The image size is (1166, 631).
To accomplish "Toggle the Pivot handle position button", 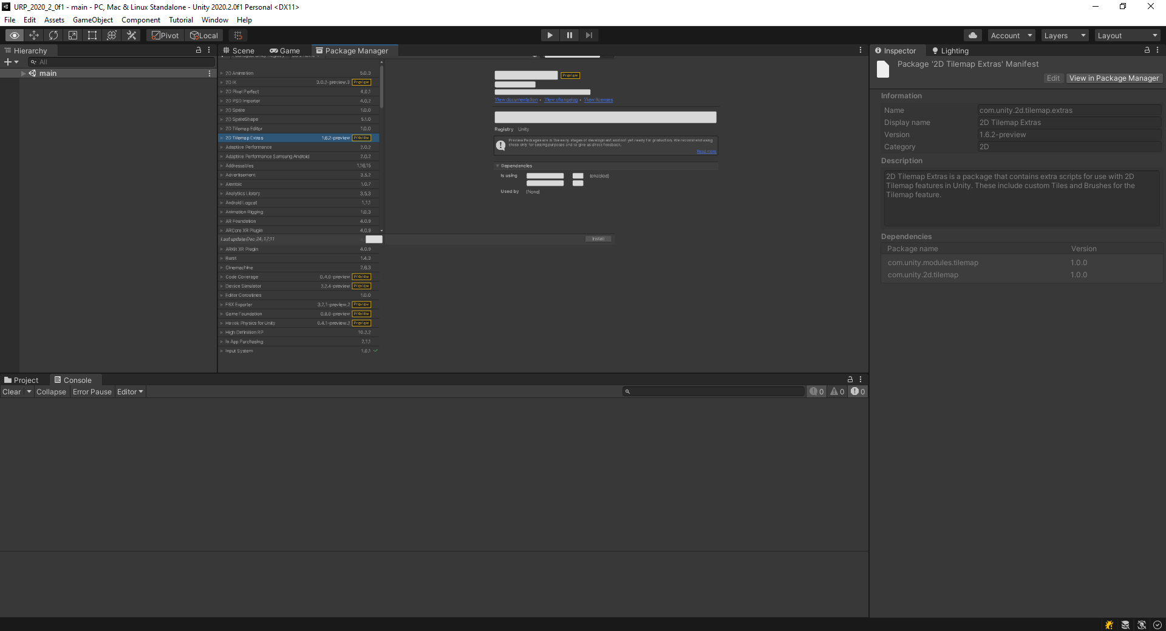I will click(165, 35).
